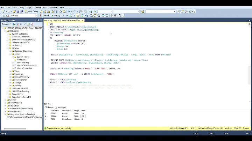
Task: Select the Management node
Action: coord(15,111)
